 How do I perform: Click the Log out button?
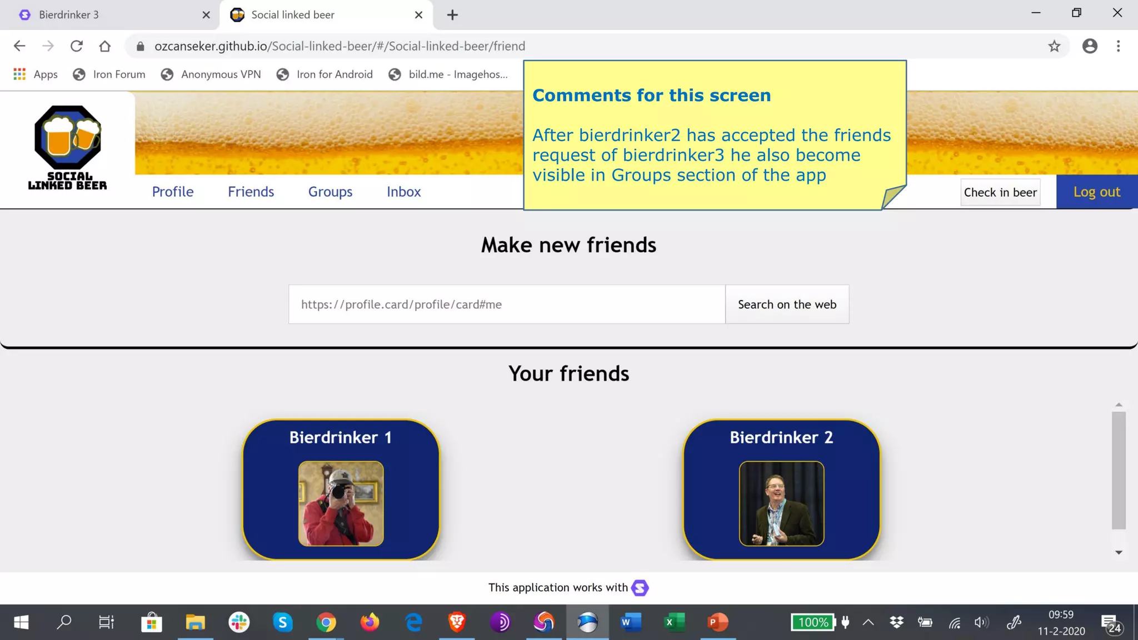coord(1097,192)
